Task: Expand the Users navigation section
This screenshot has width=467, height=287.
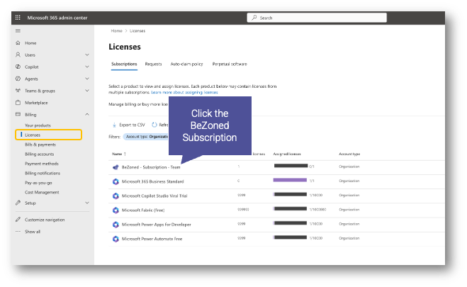Action: pyautogui.click(x=87, y=55)
